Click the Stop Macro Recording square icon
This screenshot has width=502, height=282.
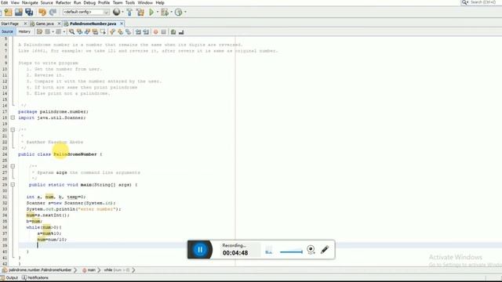164,31
